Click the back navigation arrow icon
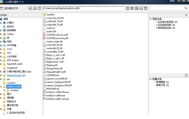Screen dimensions: 189x119 pyautogui.click(x=30, y=8)
